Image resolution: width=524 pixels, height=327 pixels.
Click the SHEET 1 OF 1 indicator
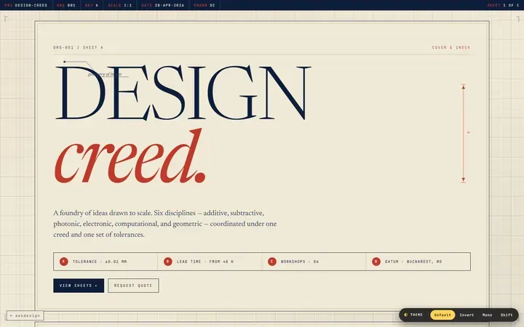point(503,5)
